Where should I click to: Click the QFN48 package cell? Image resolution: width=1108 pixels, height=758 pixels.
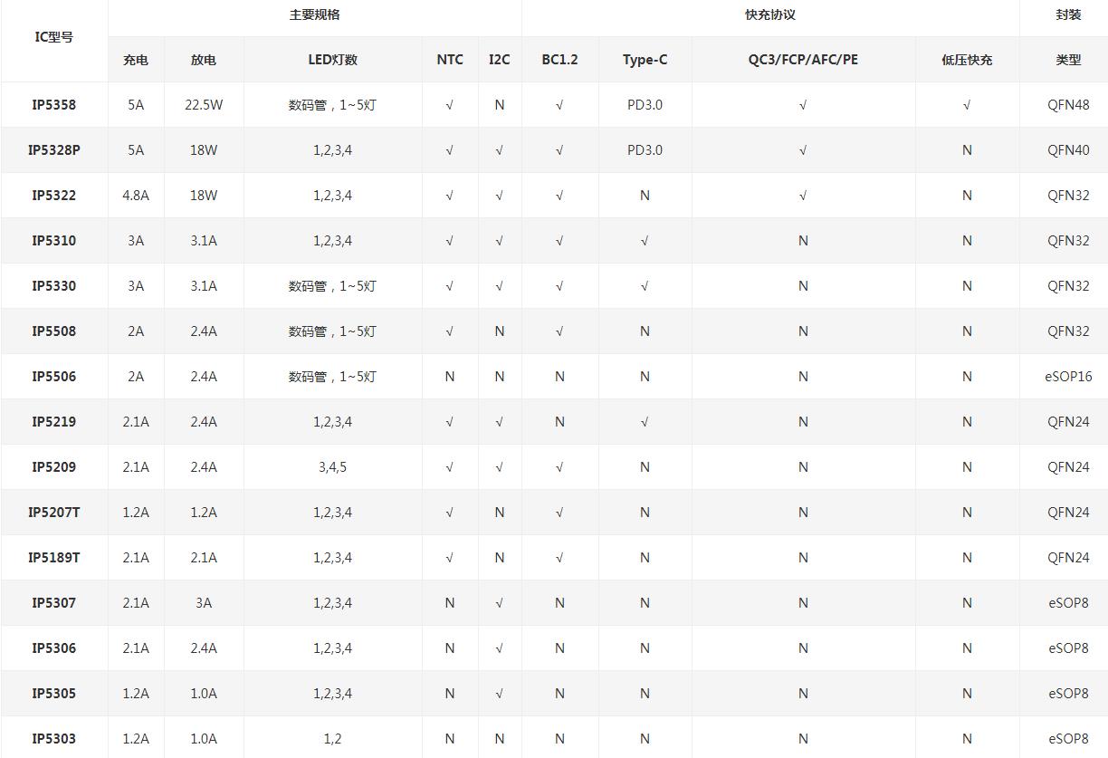[x=1068, y=105]
